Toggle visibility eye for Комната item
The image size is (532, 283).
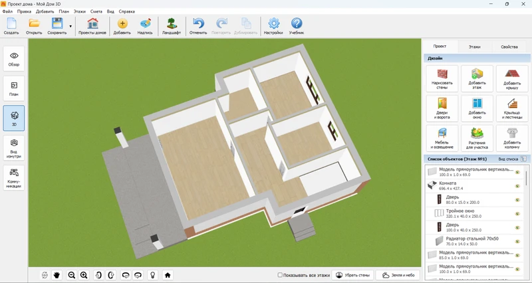click(x=517, y=186)
